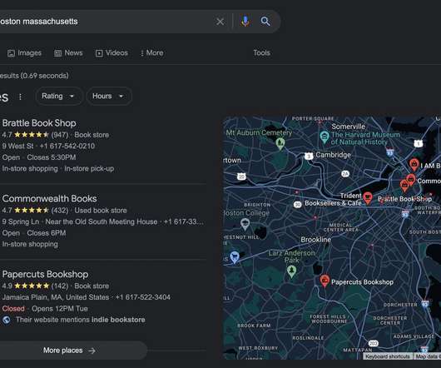Click the Brookline label on map
This screenshot has height=368, width=441.
[x=315, y=240]
